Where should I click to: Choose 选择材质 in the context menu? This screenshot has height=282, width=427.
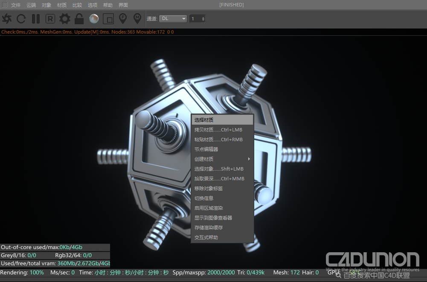(222, 120)
